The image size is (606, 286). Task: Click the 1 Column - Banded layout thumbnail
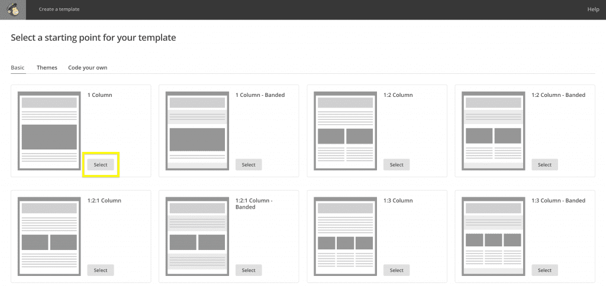197,131
